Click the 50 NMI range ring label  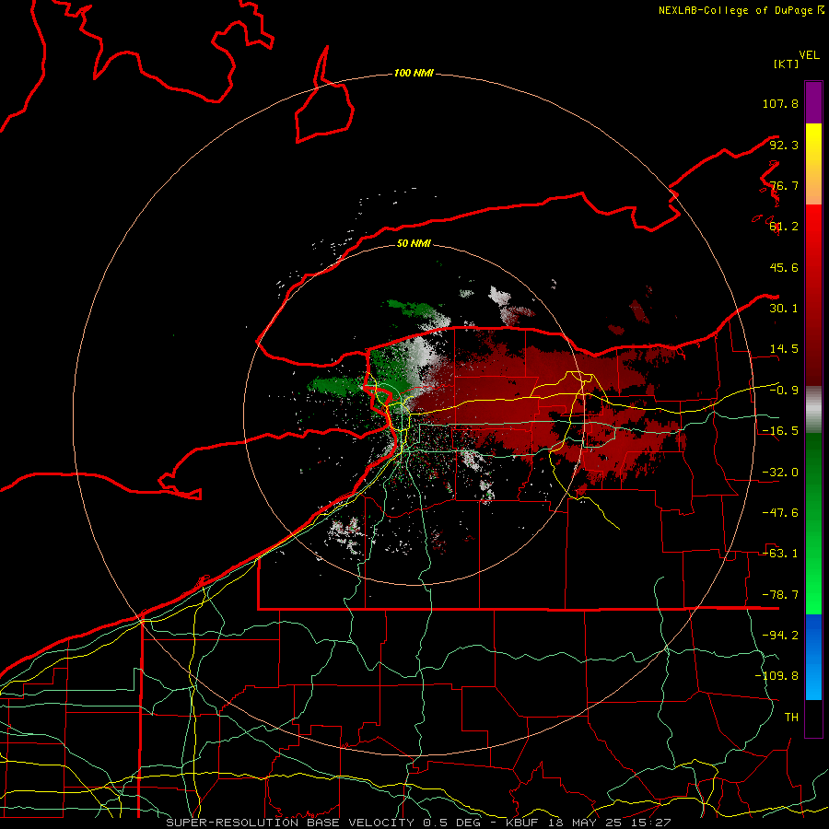pyautogui.click(x=414, y=244)
